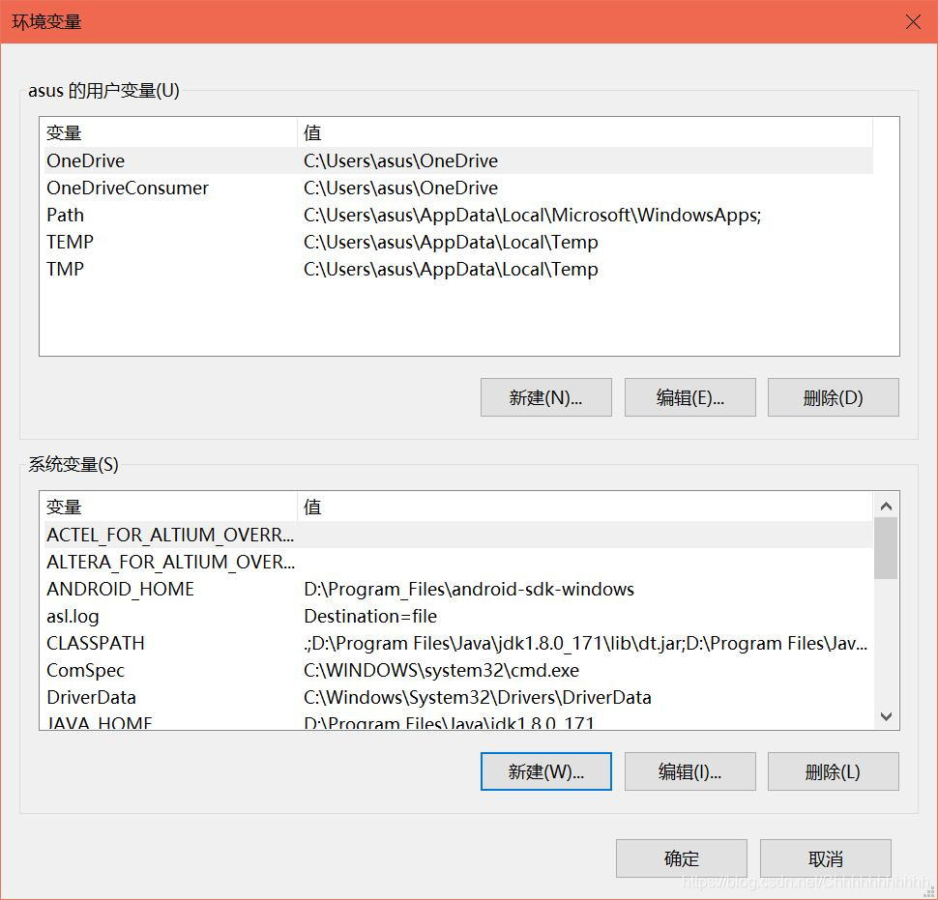Click 删除(D) for user variables
The image size is (938, 900).
(833, 397)
